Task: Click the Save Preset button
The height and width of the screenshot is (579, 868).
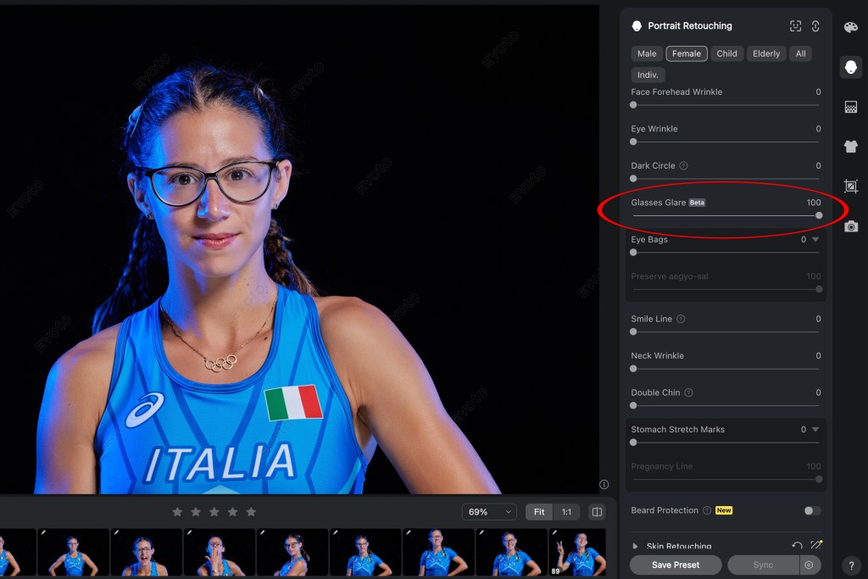Action: coord(675,565)
